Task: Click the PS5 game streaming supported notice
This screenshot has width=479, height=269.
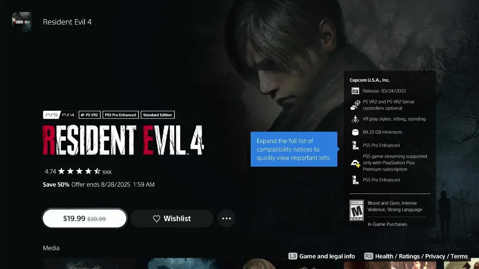Action: (395, 163)
